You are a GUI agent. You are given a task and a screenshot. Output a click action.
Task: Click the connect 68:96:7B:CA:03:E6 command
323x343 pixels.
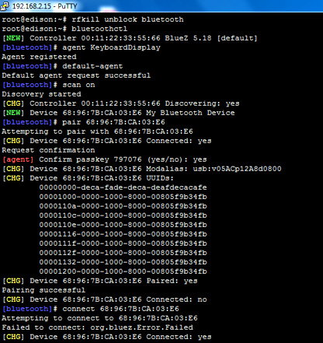click(x=120, y=309)
